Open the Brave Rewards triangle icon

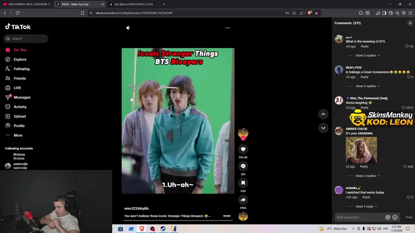point(316,13)
